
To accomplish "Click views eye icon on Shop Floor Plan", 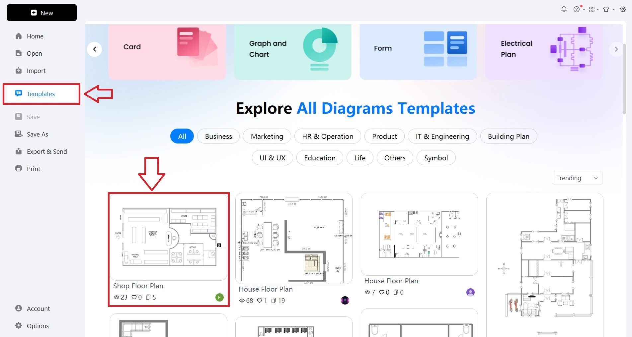I will 117,297.
